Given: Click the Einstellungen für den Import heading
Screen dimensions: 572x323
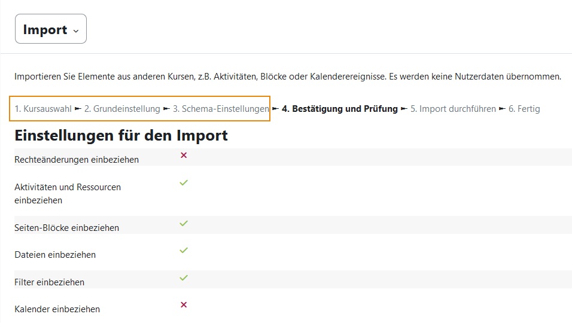Looking at the screenshot, I should coord(121,135).
